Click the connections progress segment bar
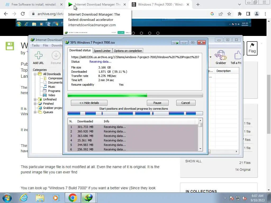Image resolution: width=271 pixels, height=203 pixels. pos(135,113)
